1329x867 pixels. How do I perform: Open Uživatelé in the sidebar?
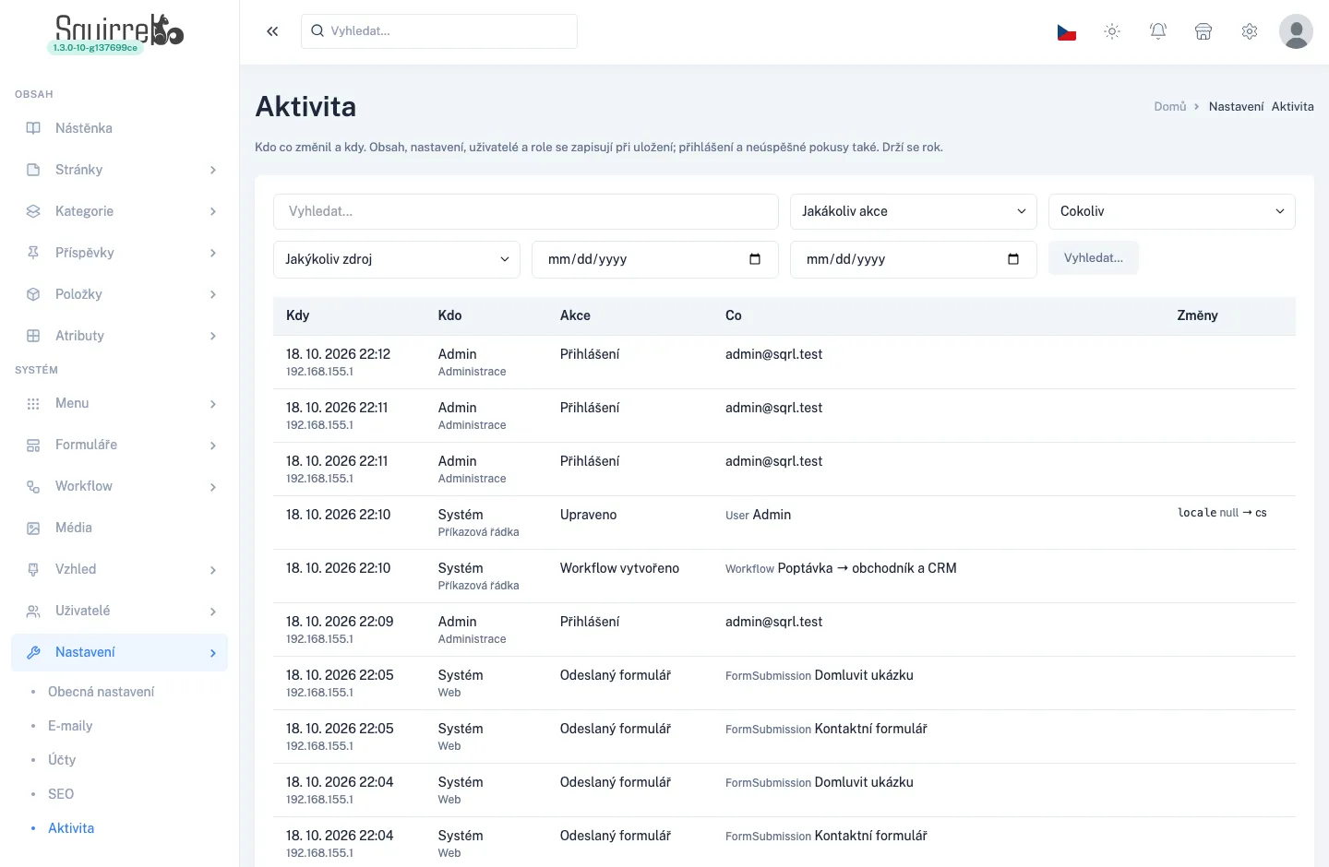[120, 611]
